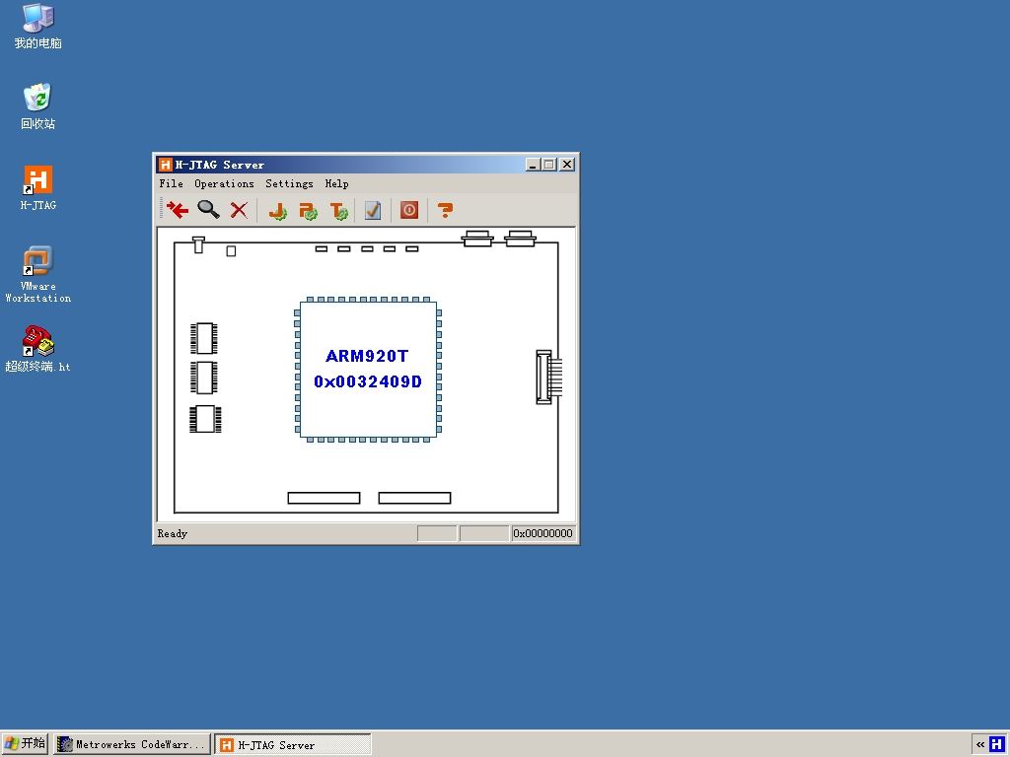Open the Help menu
Image resolution: width=1010 pixels, height=757 pixels.
[337, 183]
